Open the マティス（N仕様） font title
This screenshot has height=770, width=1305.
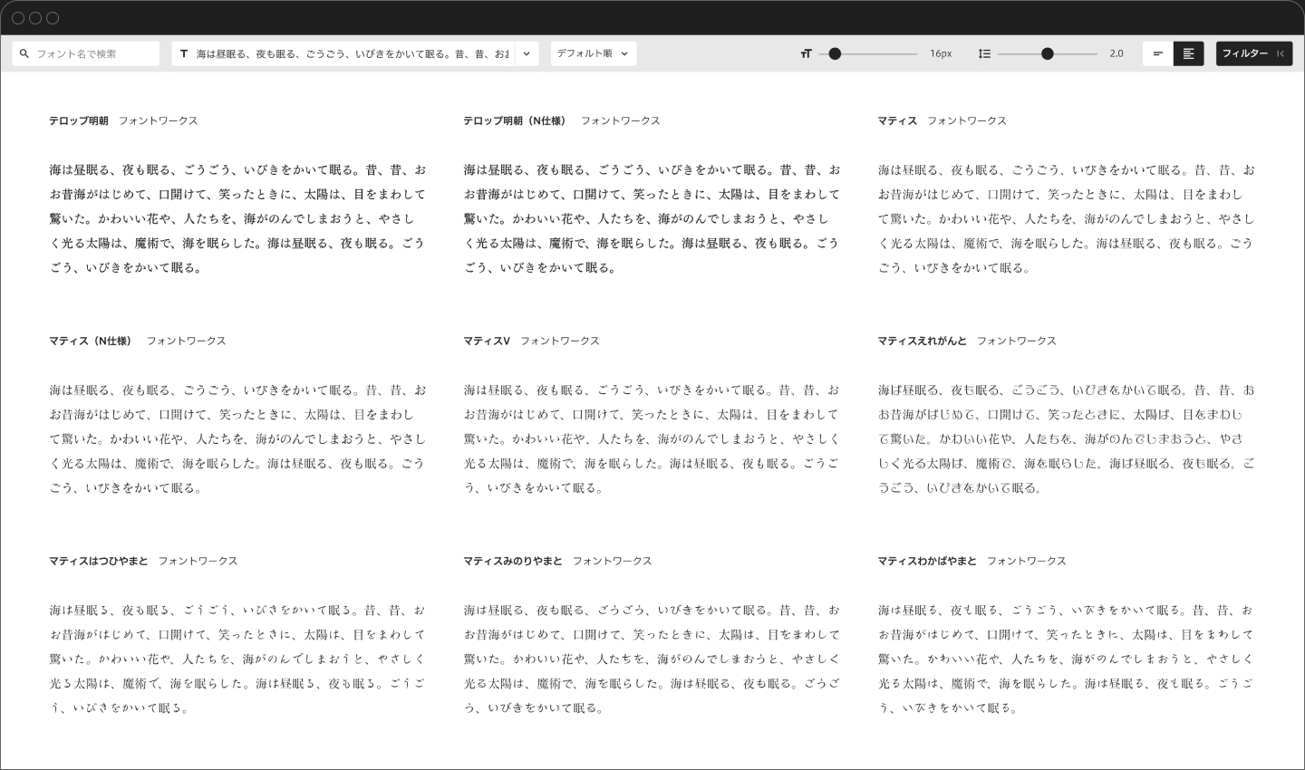91,341
